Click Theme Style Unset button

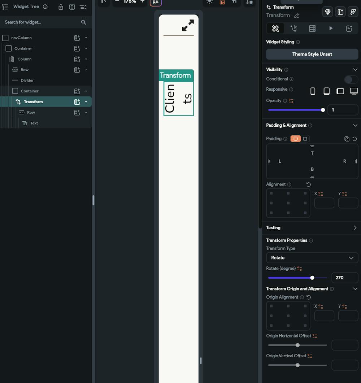point(312,54)
